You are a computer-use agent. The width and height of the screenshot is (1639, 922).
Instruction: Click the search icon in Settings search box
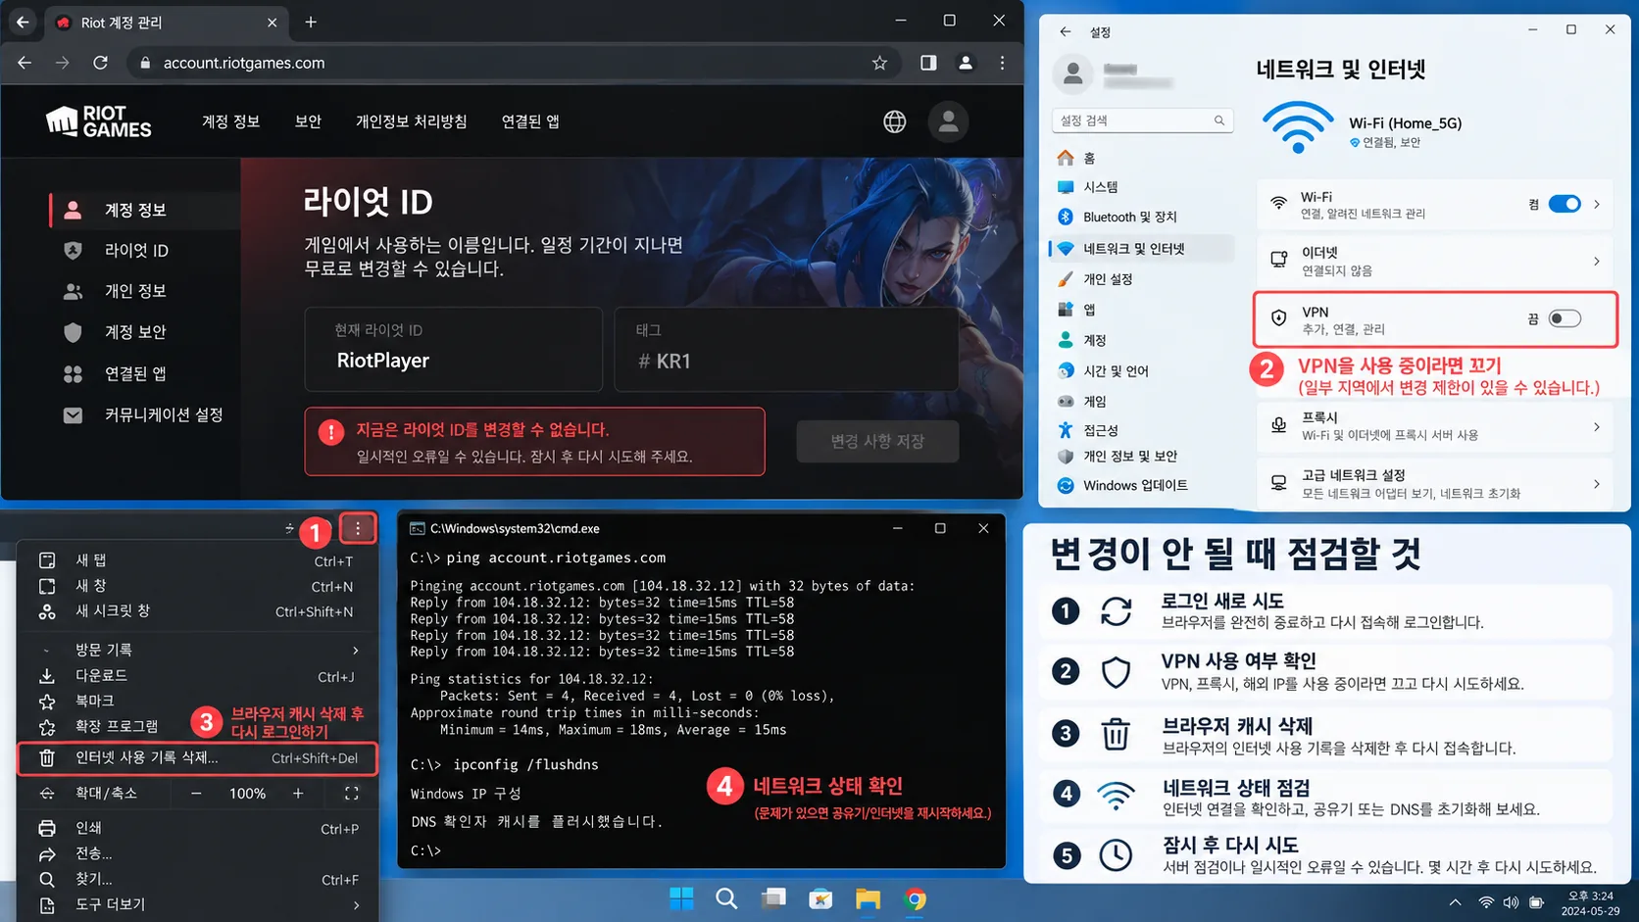1219,121
